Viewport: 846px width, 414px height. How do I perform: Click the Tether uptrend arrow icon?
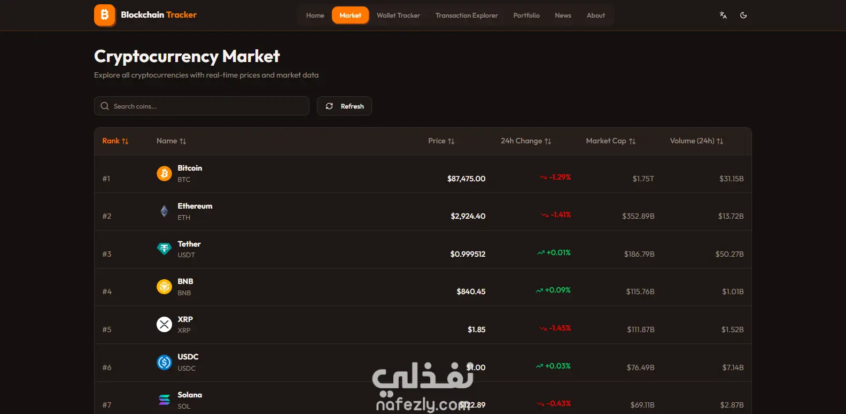coord(541,253)
